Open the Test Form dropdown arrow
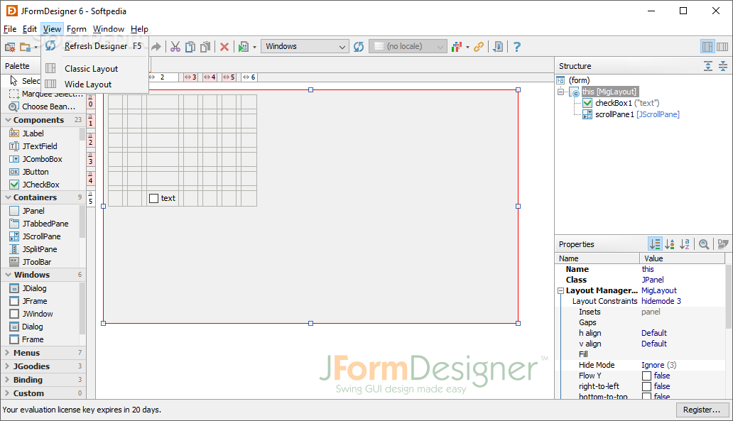This screenshot has width=733, height=421. [x=254, y=47]
